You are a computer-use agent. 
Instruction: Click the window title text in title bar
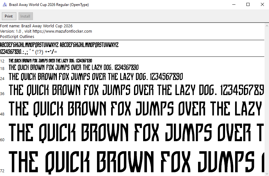[49, 5]
